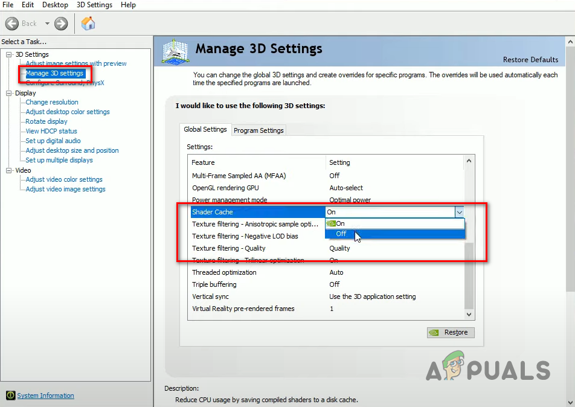This screenshot has height=407, width=575.
Task: Select Texture filtering - Quality row
Action: pos(327,248)
